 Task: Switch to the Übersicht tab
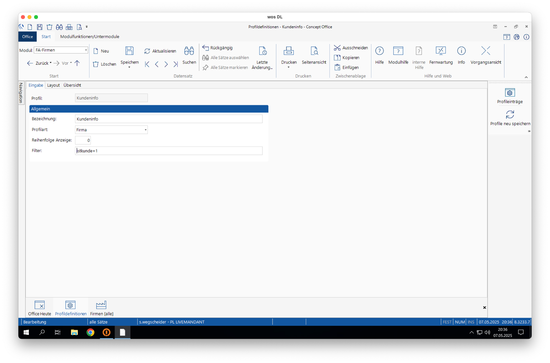pos(72,85)
